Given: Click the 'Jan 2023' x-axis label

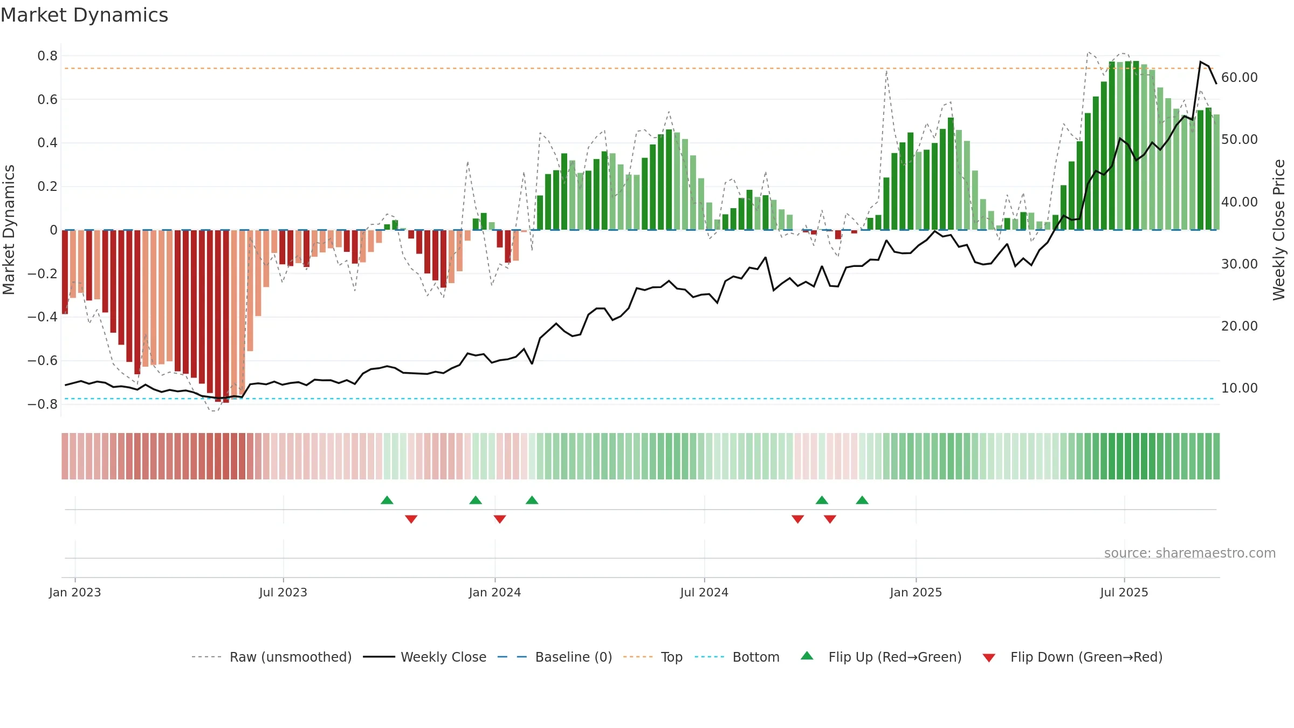Looking at the screenshot, I should click(x=75, y=592).
